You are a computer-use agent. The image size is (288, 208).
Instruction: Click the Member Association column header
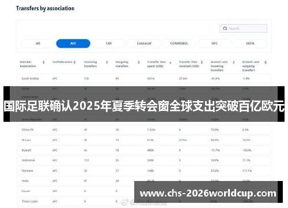[x=28, y=64]
